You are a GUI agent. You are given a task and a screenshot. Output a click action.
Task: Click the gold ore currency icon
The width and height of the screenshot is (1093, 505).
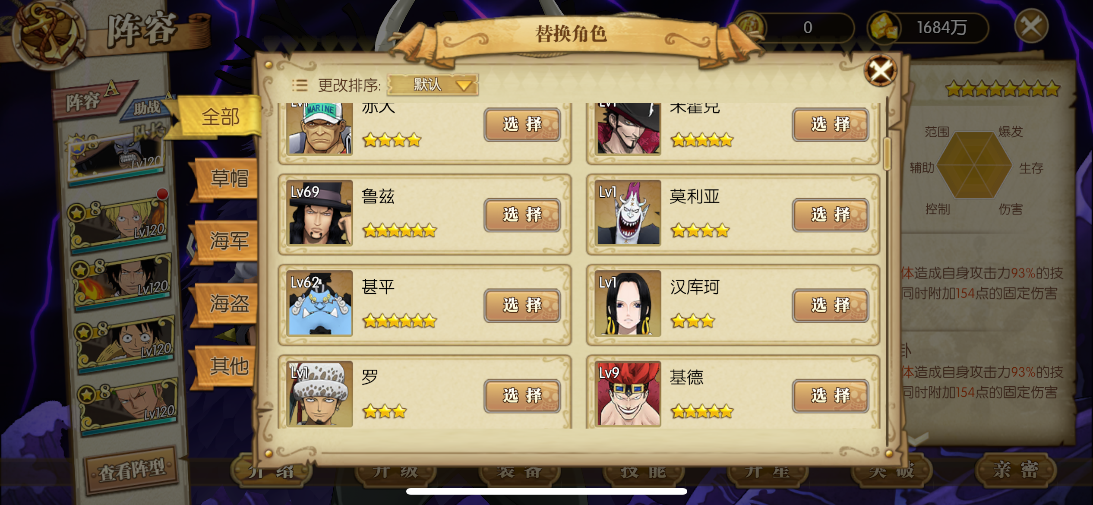(x=883, y=28)
